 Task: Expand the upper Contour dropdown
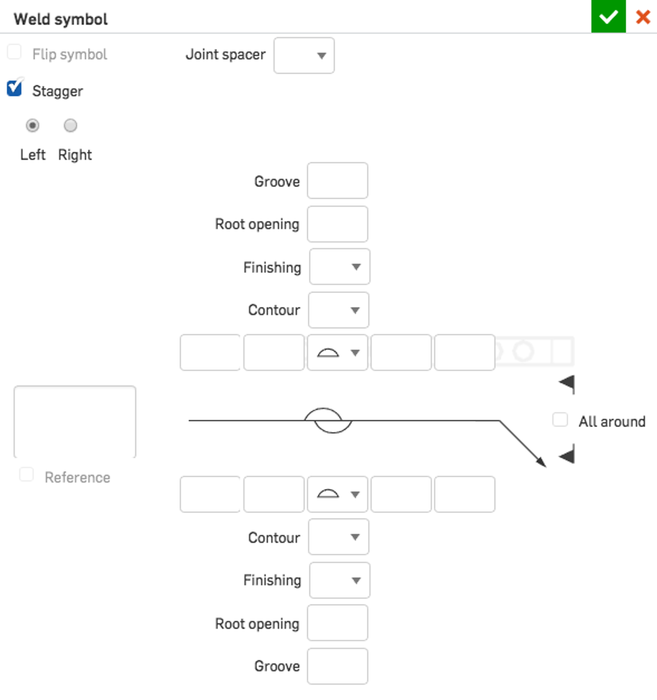[x=339, y=310]
